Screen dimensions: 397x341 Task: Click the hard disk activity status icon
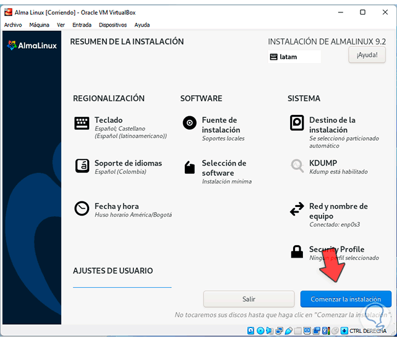point(250,330)
